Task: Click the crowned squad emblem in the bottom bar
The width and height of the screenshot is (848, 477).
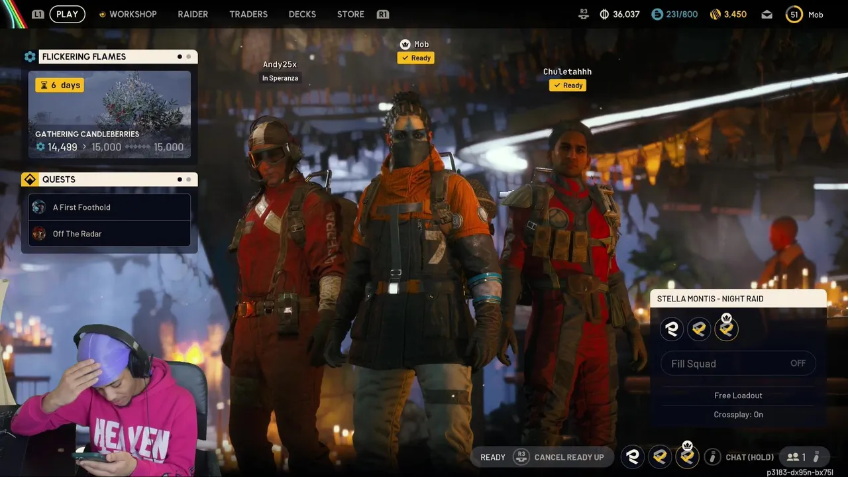Action: click(x=687, y=456)
